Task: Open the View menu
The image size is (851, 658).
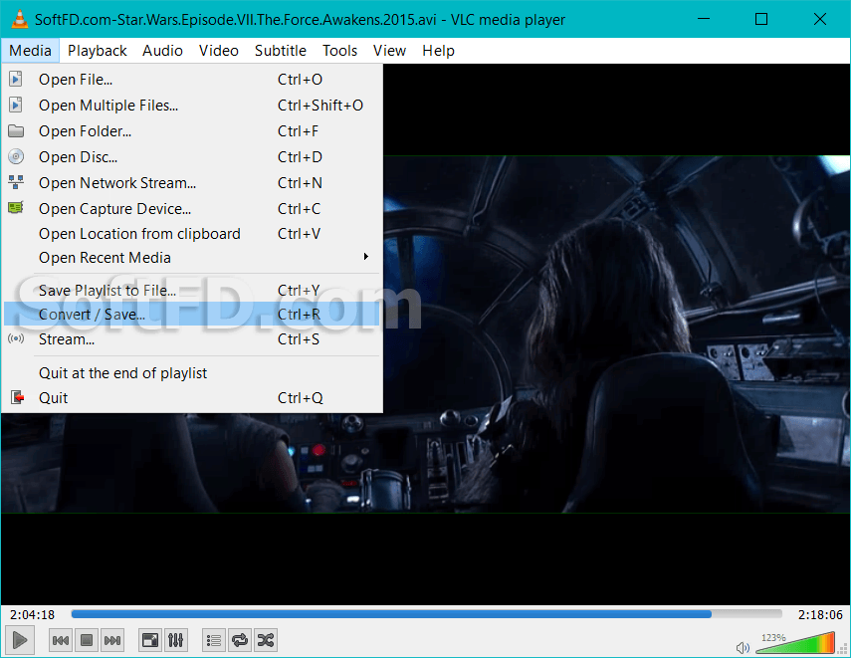Action: (390, 51)
